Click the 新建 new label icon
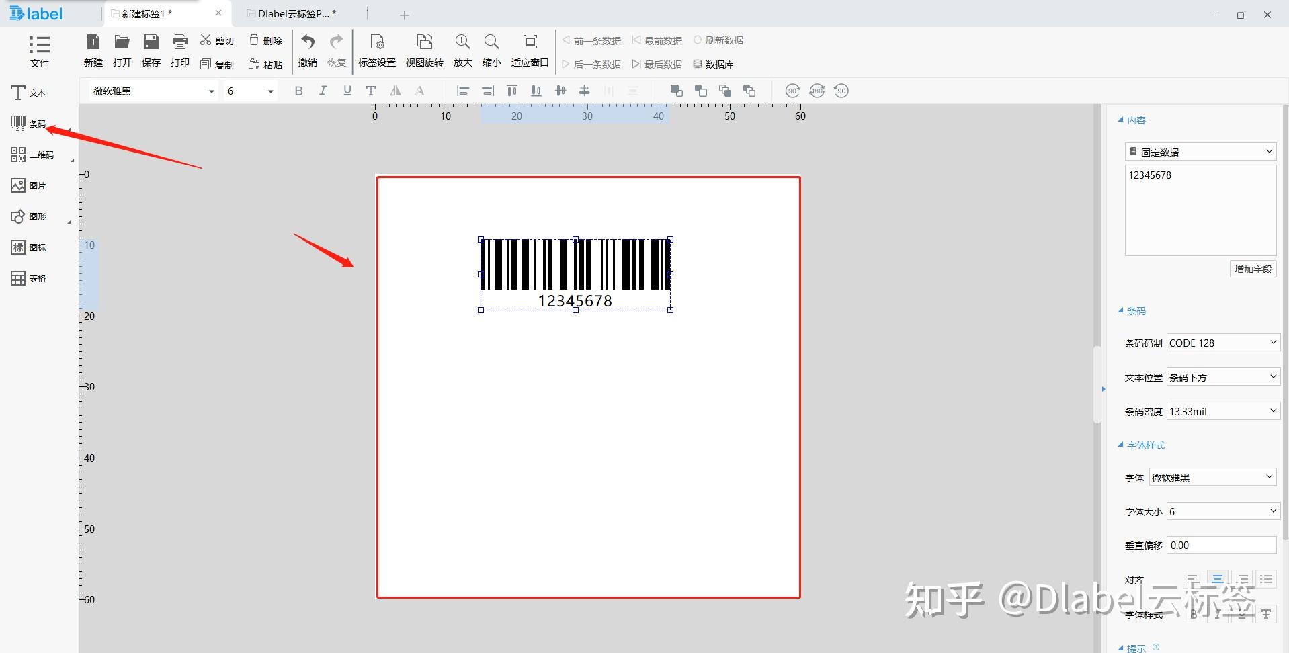Viewport: 1289px width, 653px height. pyautogui.click(x=93, y=51)
